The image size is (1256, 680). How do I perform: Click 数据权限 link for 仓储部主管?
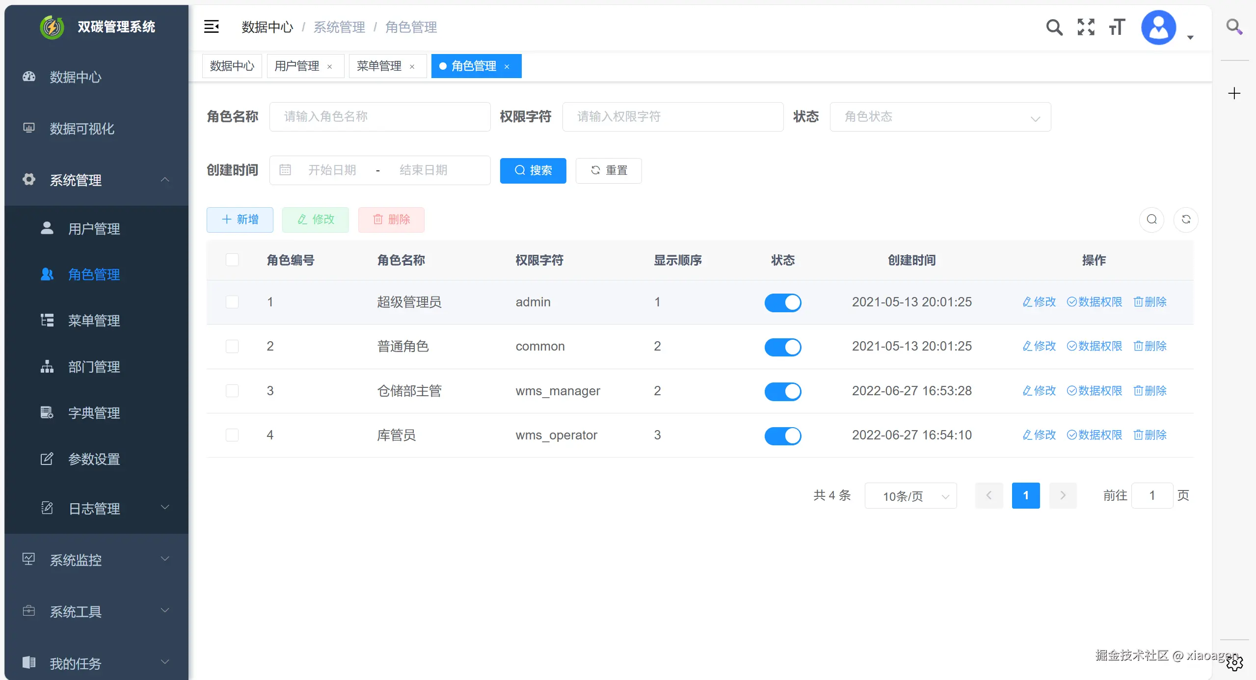coord(1095,391)
